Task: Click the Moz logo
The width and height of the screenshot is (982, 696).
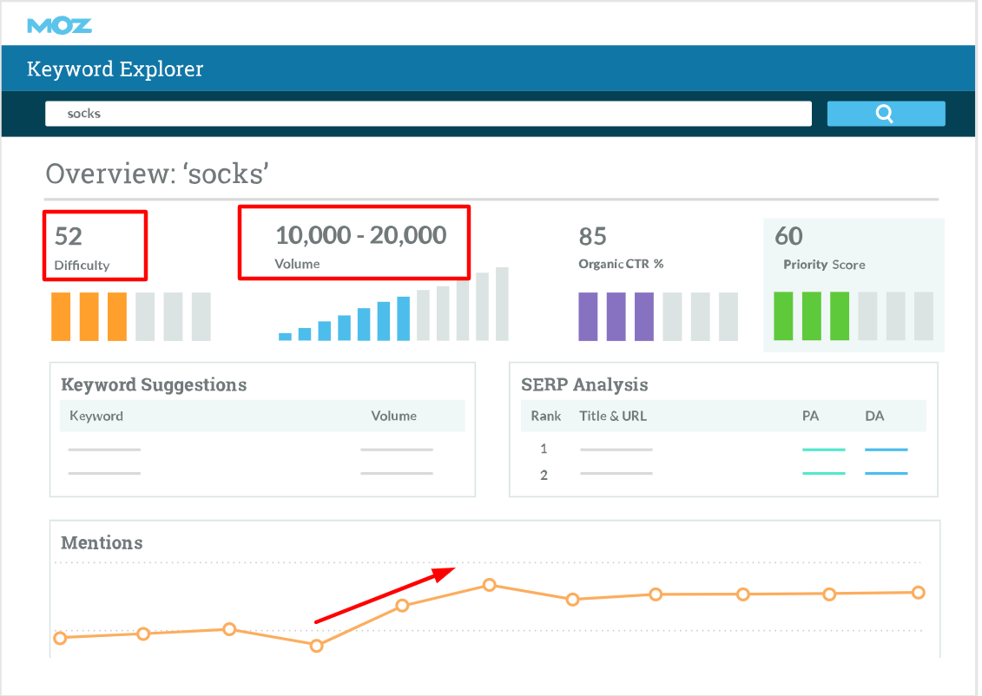Action: click(x=60, y=26)
